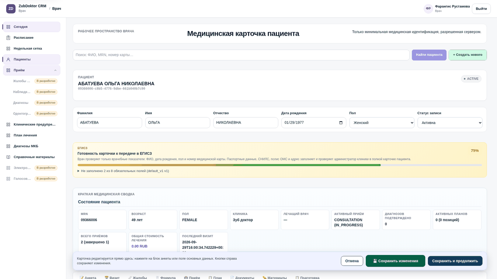Click the Голосов… sidebar grid icon
497x279 pixels.
[x=8, y=179]
